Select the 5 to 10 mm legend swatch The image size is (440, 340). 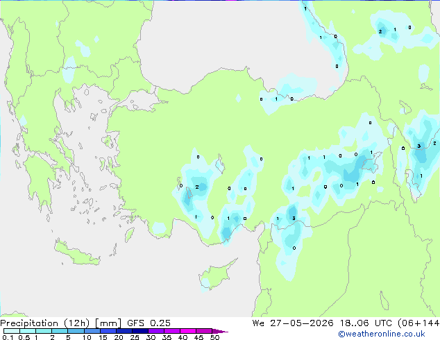(x=76, y=331)
